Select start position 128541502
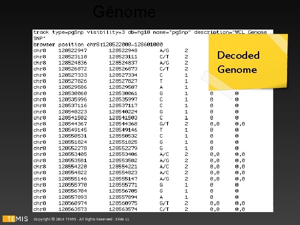The width and height of the screenshot is (300, 225). pyautogui.click(x=72, y=117)
